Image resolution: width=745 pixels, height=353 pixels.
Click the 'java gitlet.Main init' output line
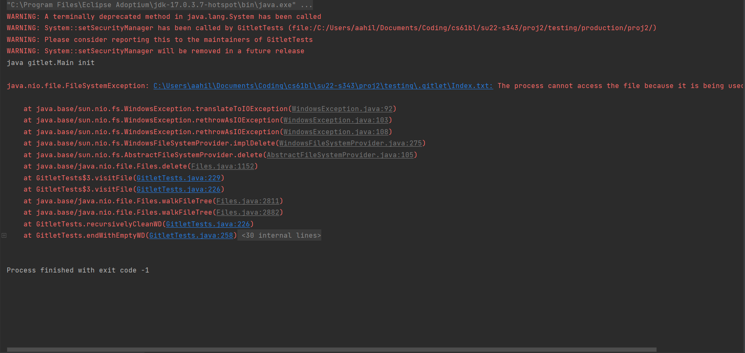coord(50,63)
